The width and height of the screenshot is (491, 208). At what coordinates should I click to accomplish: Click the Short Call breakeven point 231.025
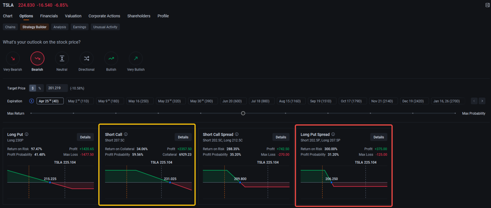coord(170,183)
